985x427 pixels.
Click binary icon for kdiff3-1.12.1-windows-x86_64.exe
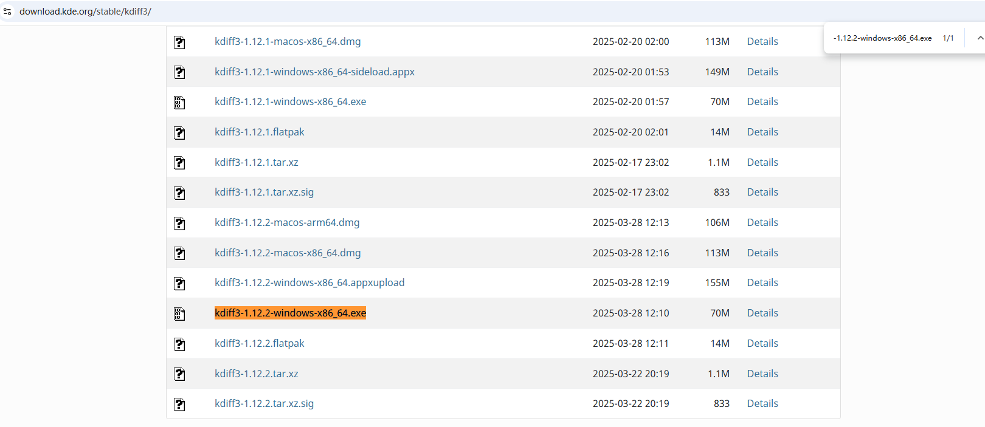(x=179, y=103)
